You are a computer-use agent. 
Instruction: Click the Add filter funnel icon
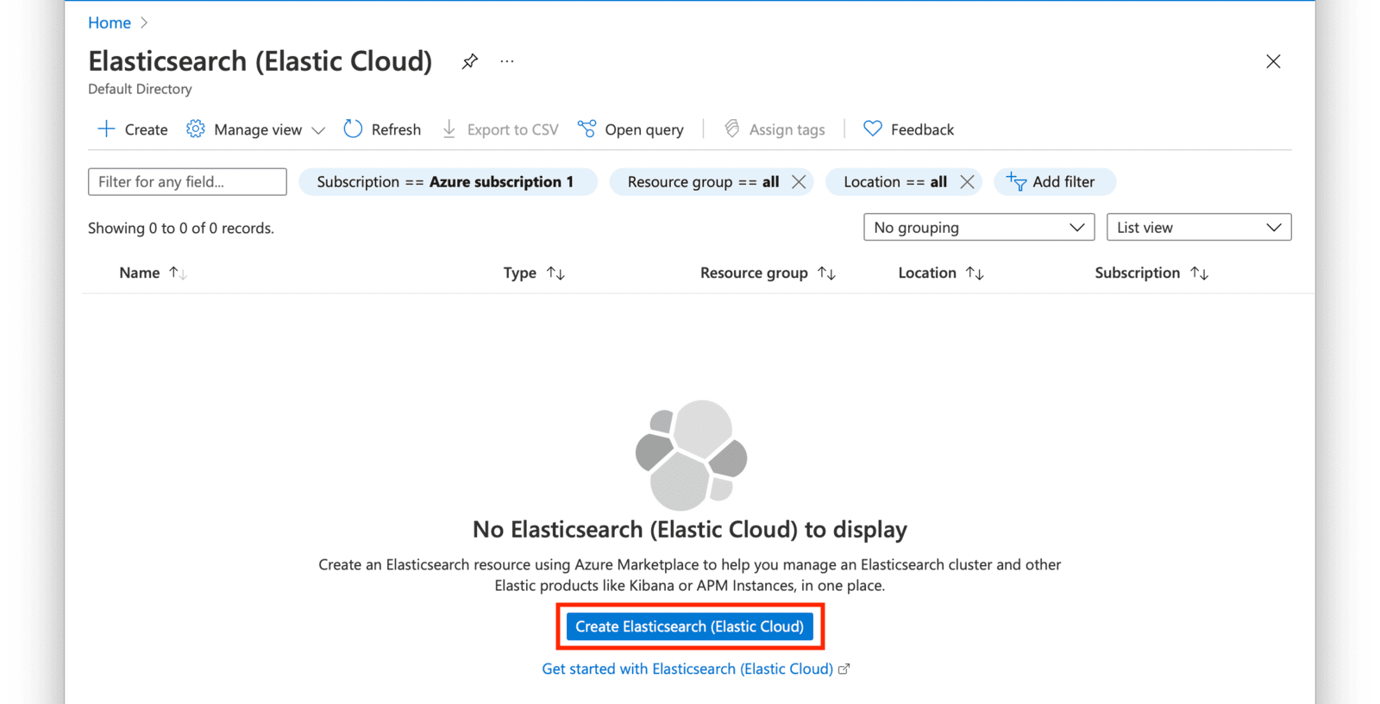click(x=1016, y=181)
